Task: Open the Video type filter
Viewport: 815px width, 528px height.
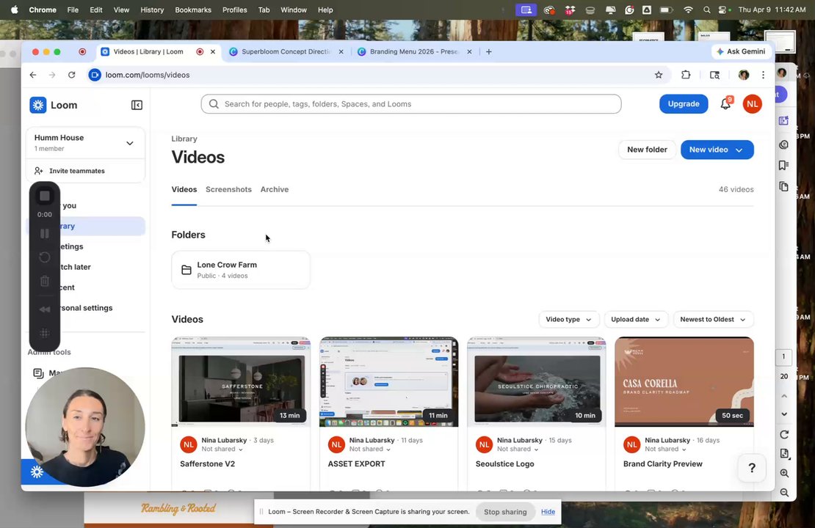Action: 568,319
